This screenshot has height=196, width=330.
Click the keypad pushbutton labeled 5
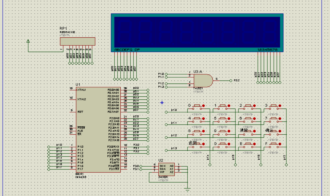point(222,120)
